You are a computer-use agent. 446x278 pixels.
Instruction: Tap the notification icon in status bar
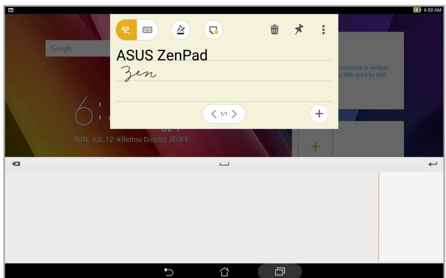(11, 10)
